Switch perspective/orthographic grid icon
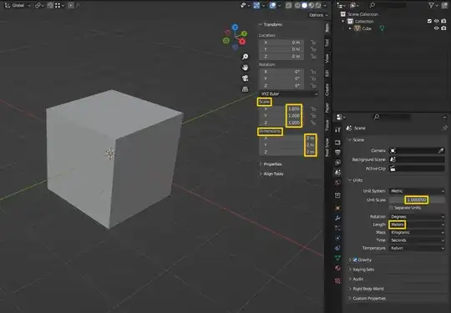The height and width of the screenshot is (313, 451). 245,89
